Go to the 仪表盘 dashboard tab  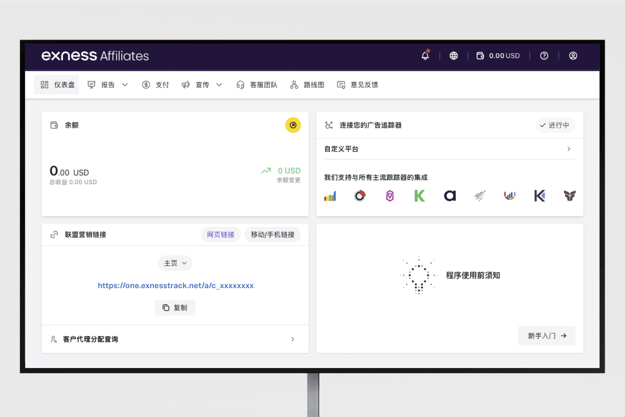[x=57, y=85]
